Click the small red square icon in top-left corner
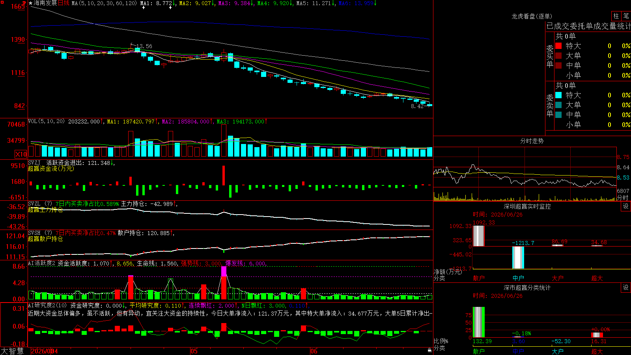 (2, 2)
